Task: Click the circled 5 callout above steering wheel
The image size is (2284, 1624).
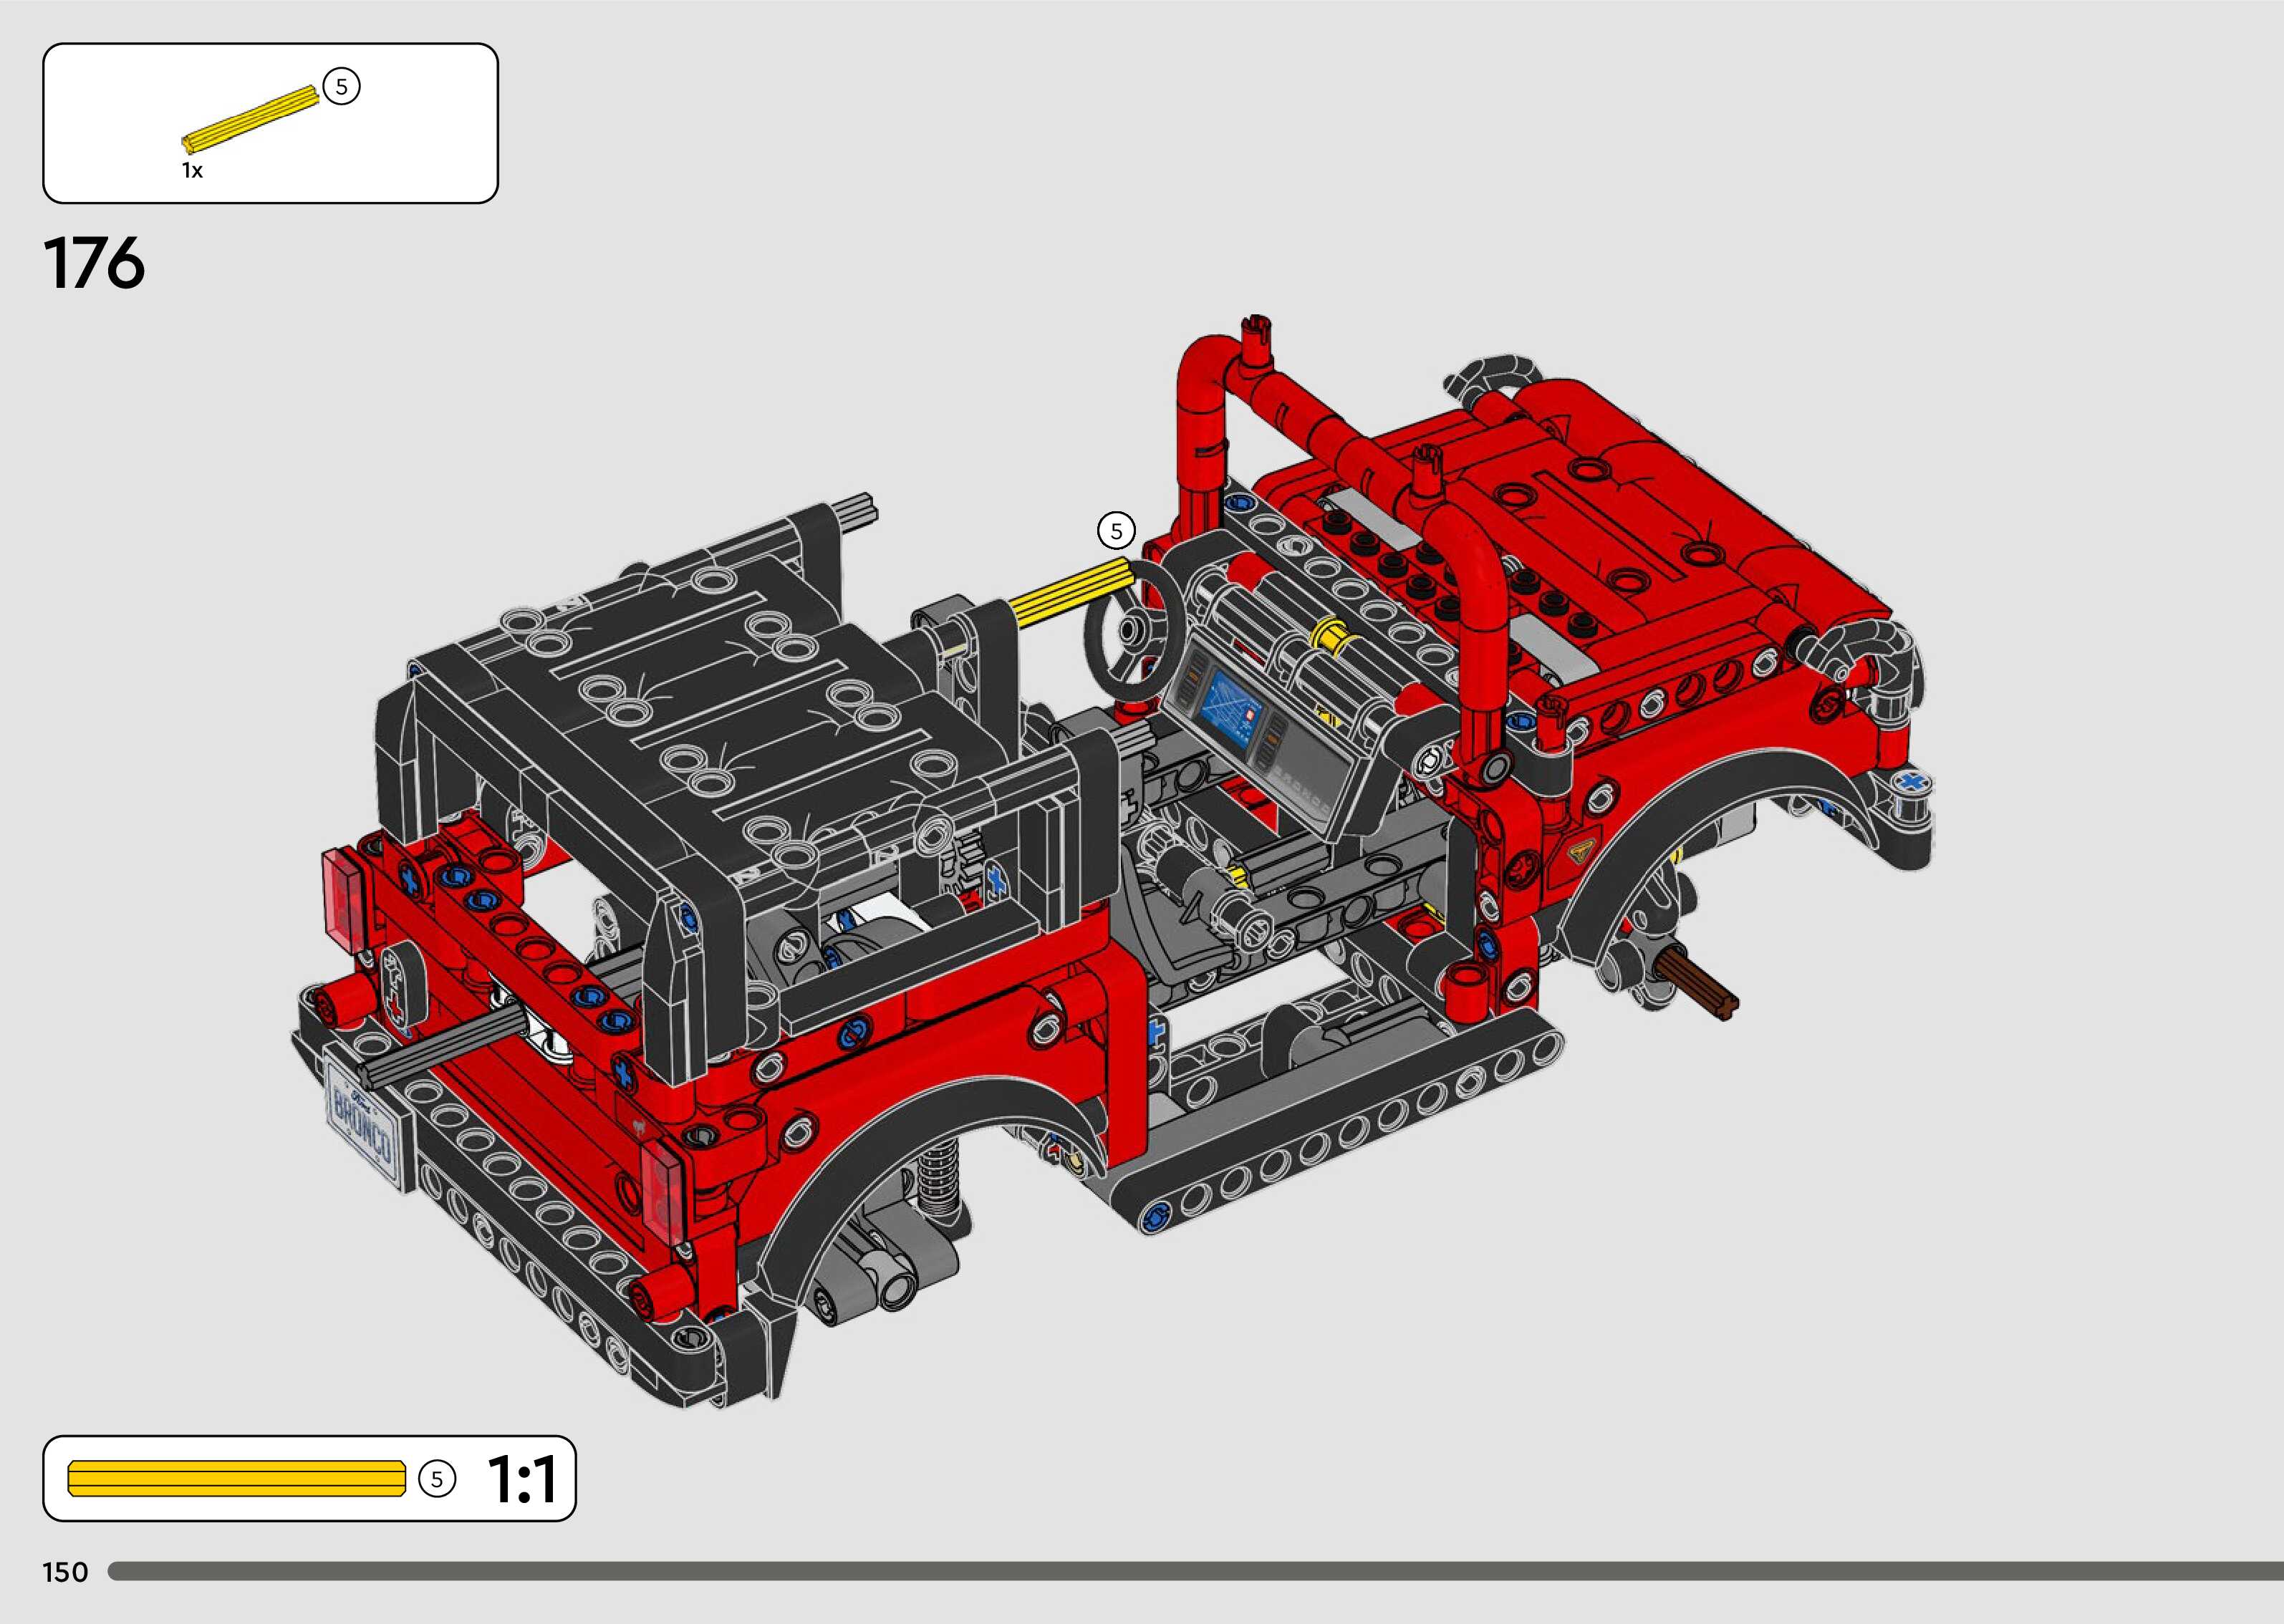Action: click(1116, 531)
